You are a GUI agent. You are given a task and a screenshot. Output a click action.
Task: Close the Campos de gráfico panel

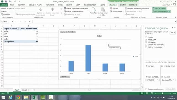click(x=175, y=28)
